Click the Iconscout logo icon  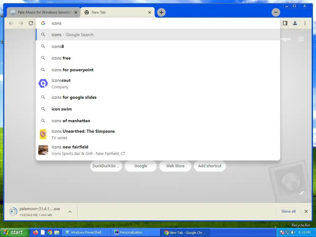pos(43,83)
